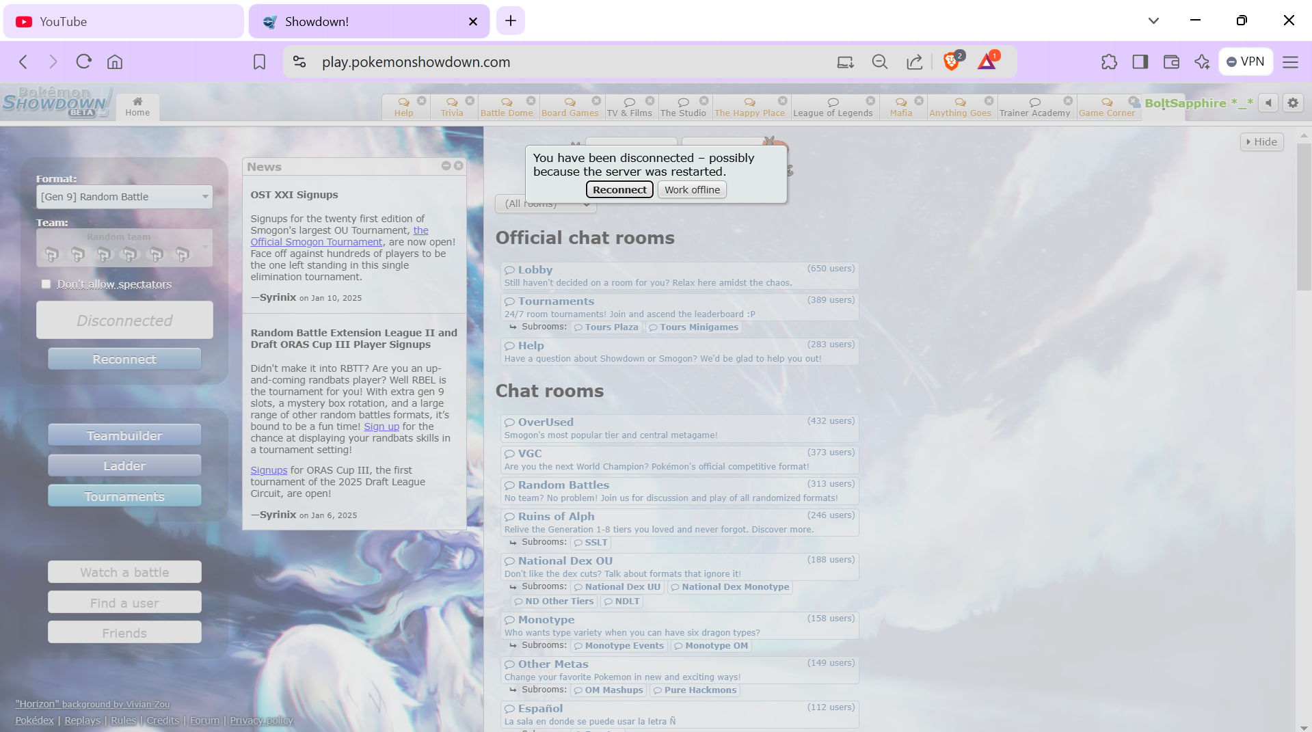Click the sidebar Reconnect button
Image resolution: width=1312 pixels, height=732 pixels.
pos(124,359)
